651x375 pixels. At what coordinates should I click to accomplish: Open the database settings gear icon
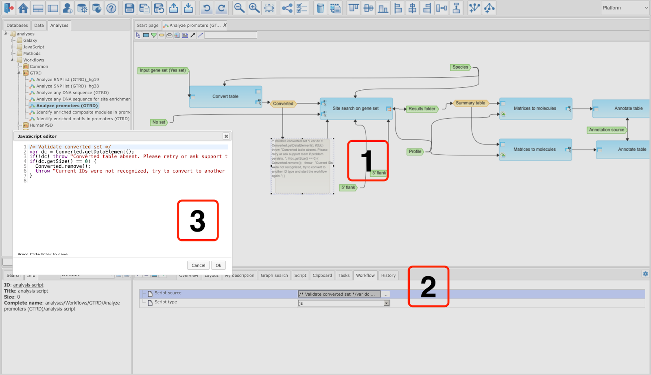point(82,8)
